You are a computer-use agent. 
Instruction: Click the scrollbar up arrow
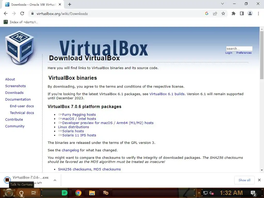pyautogui.click(x=262, y=29)
